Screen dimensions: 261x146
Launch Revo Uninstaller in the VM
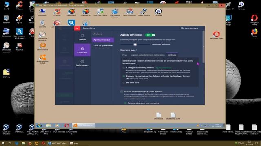pyautogui.click(x=129, y=13)
